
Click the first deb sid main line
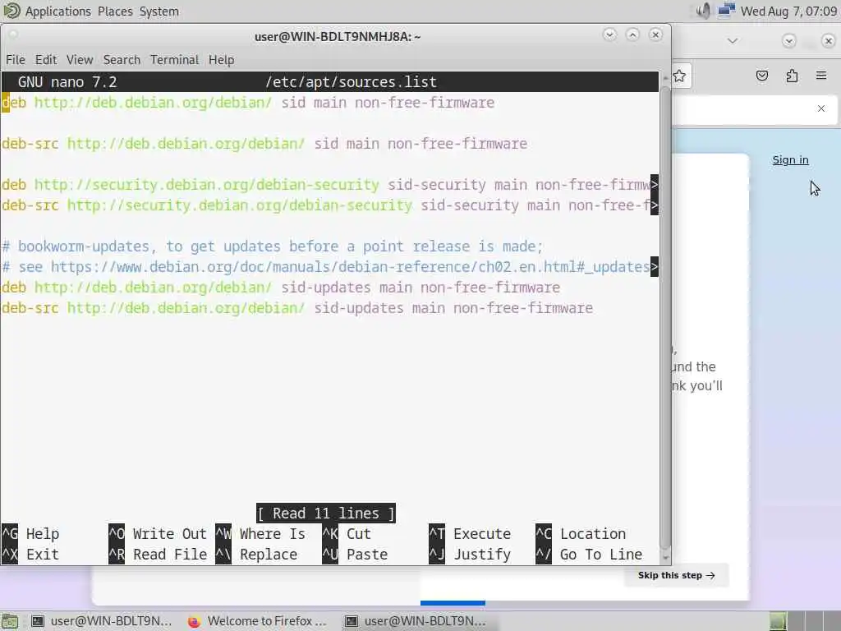248,103
